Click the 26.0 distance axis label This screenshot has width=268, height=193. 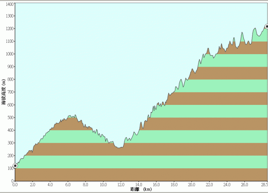click(245, 185)
